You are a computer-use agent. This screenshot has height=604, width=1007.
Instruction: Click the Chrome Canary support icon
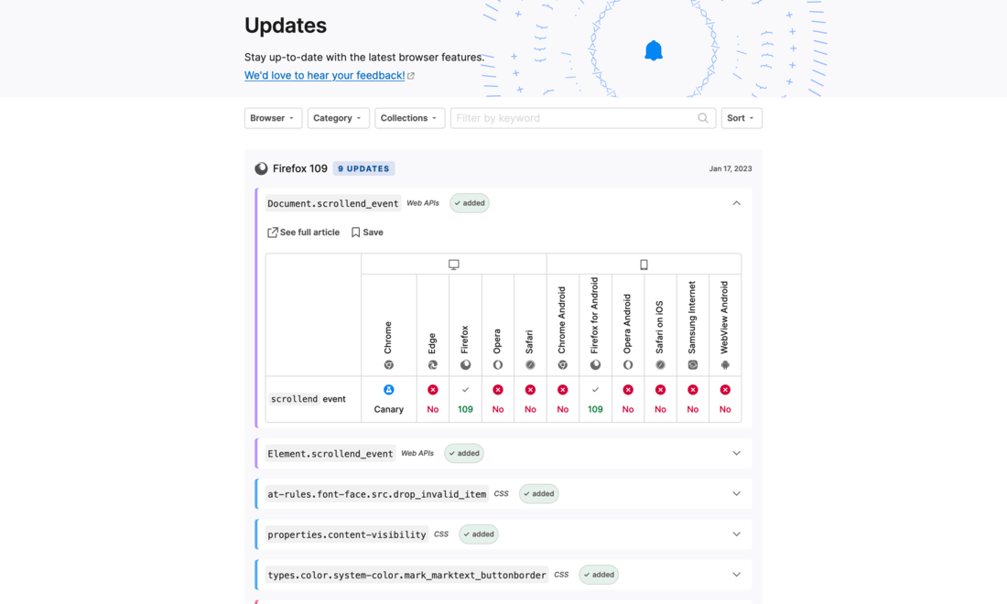click(x=388, y=390)
